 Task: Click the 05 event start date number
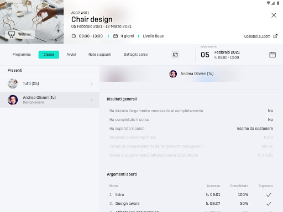pyautogui.click(x=205, y=55)
